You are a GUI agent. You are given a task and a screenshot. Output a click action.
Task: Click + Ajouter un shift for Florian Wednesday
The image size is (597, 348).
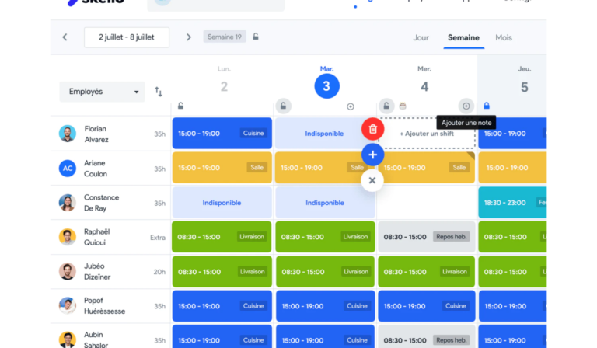[427, 134]
